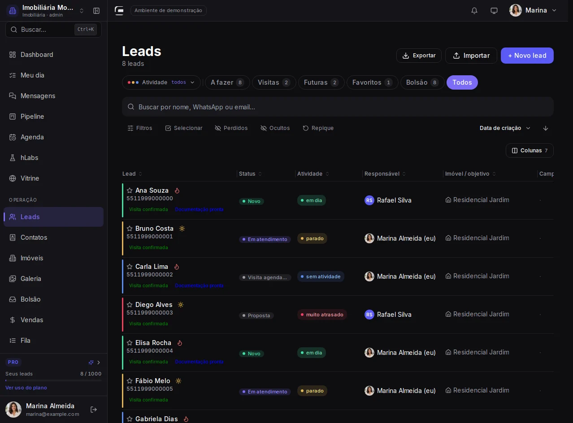This screenshot has width=573, height=423.
Task: Open Agenda in sidebar
Action: (53, 137)
